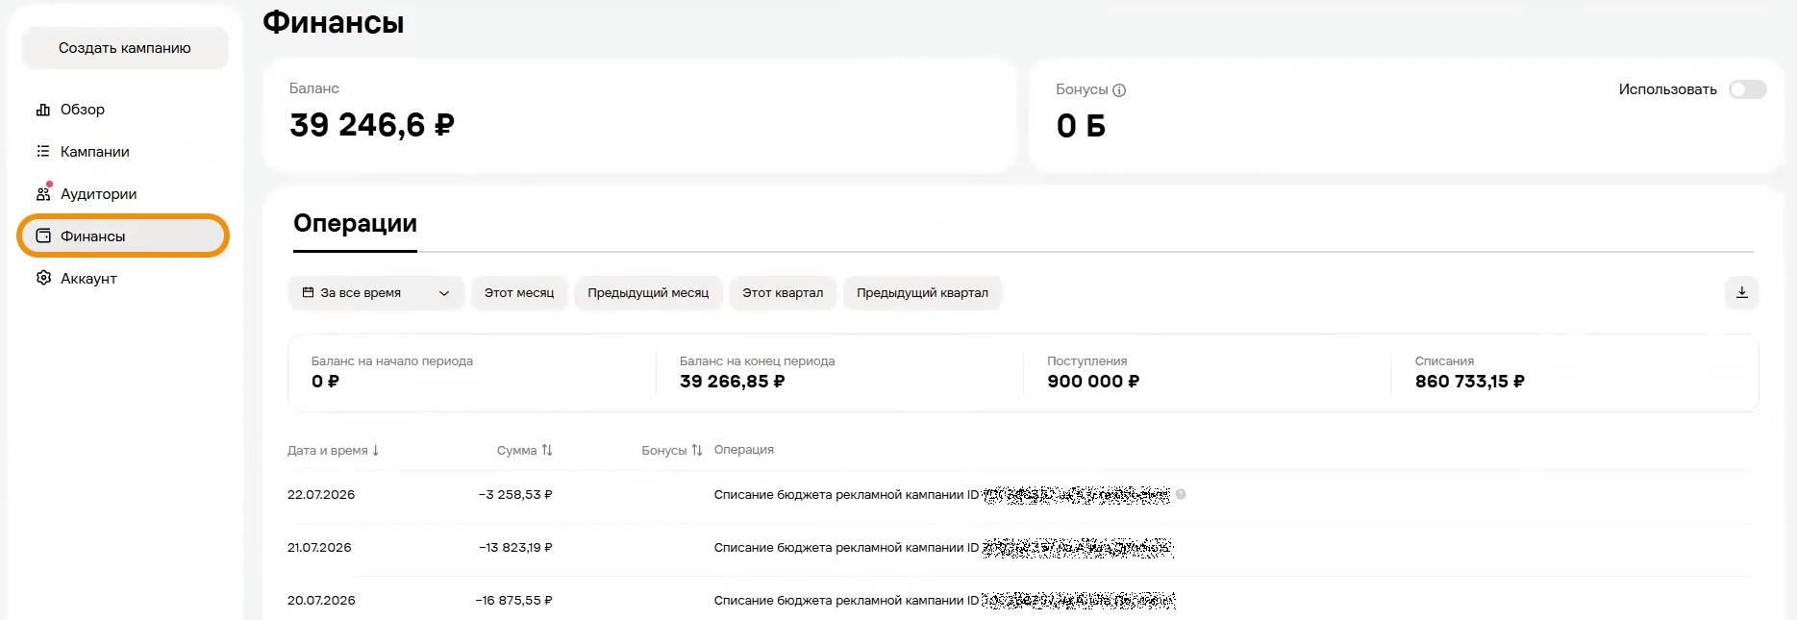Image resolution: width=1797 pixels, height=620 pixels.
Task: Toggle the Использовать bonuses switch
Action: pyautogui.click(x=1747, y=89)
